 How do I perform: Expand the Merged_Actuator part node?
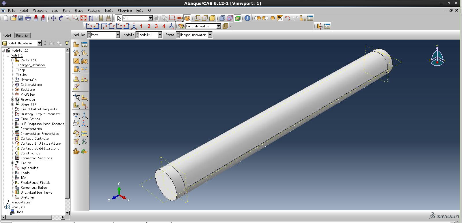(x=17, y=65)
